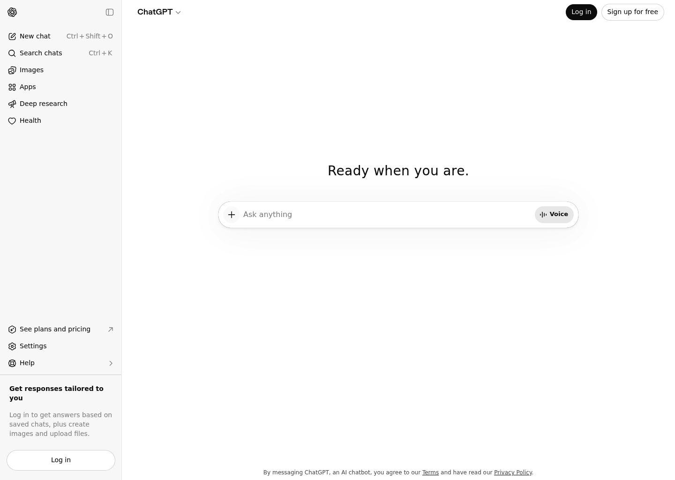
Task: Click the ChatGPT logo icon
Action: [12, 12]
